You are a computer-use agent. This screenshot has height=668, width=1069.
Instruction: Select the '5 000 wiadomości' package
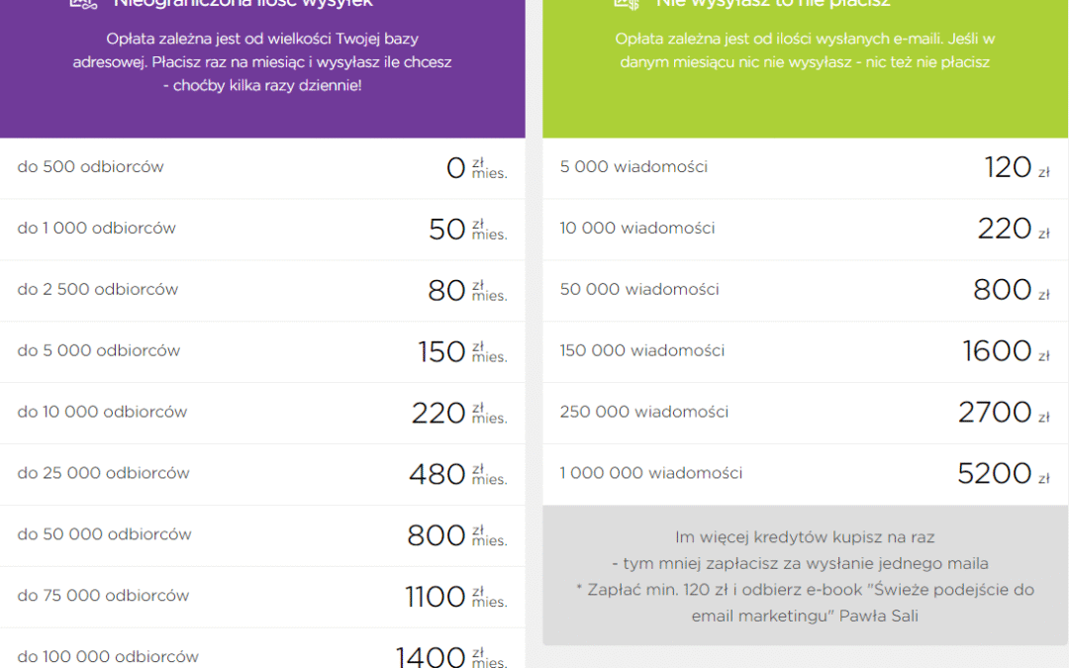click(805, 167)
